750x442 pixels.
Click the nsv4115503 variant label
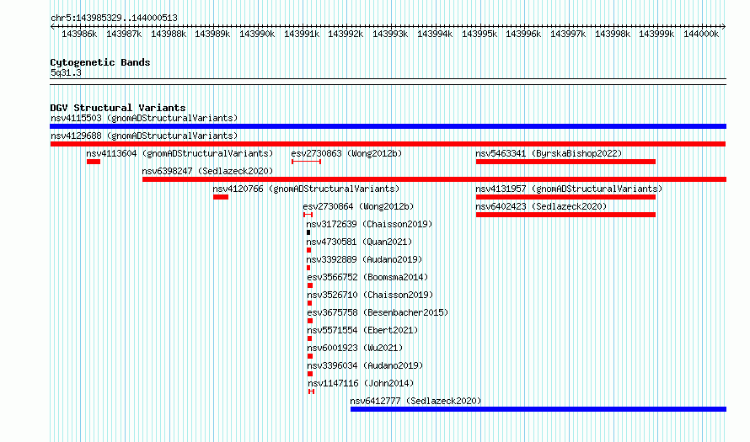[x=144, y=118]
